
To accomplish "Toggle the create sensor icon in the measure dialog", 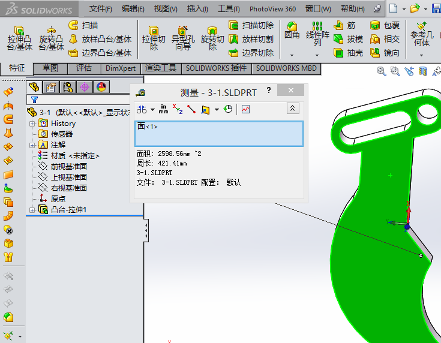I will (246, 109).
